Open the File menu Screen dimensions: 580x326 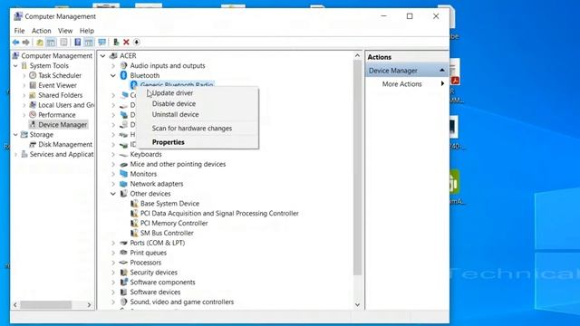pos(19,31)
